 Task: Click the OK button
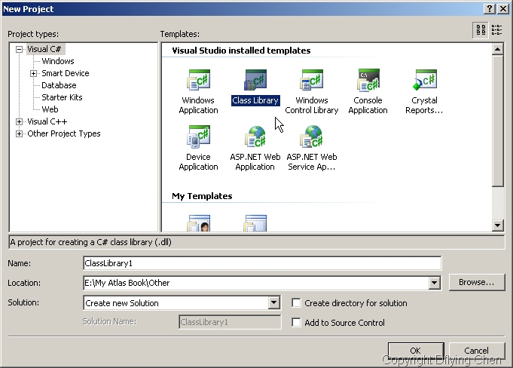tap(416, 351)
